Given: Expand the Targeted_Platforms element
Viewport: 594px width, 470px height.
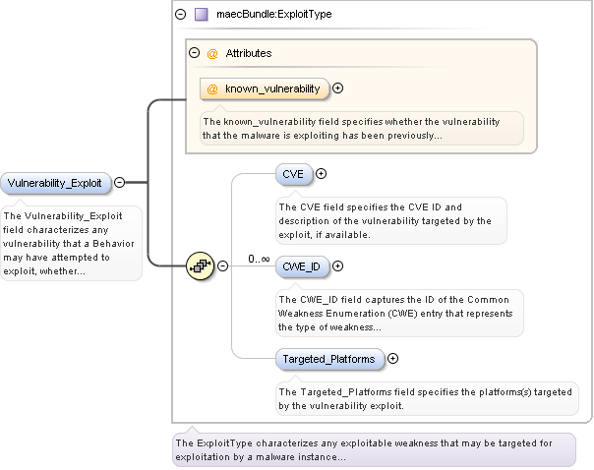Looking at the screenshot, I should tap(393, 359).
